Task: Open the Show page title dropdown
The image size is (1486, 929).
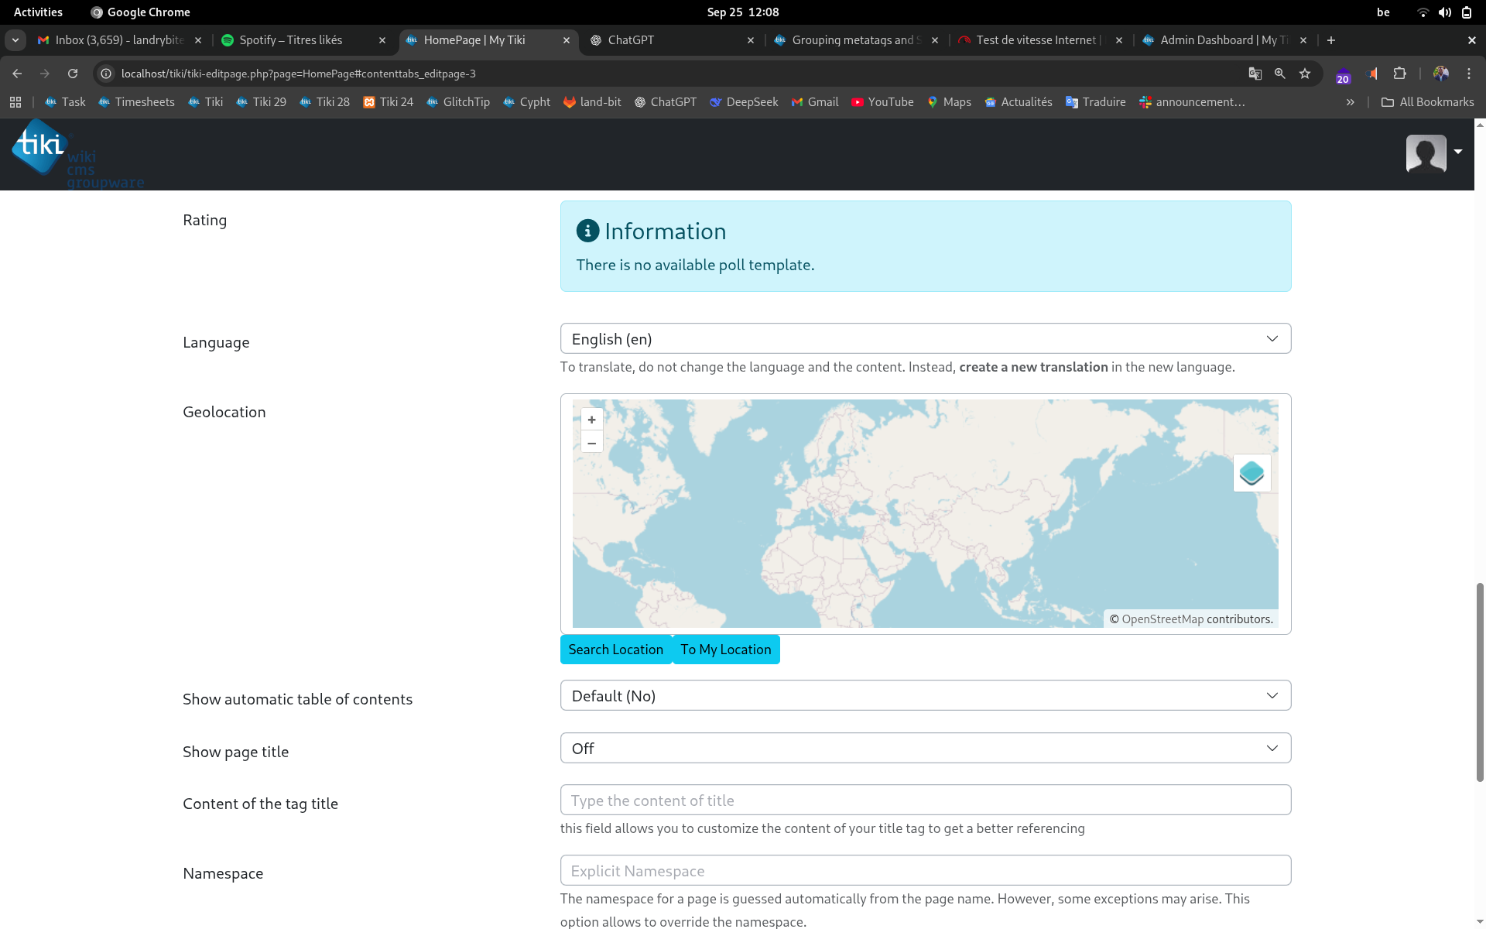Action: click(x=926, y=748)
